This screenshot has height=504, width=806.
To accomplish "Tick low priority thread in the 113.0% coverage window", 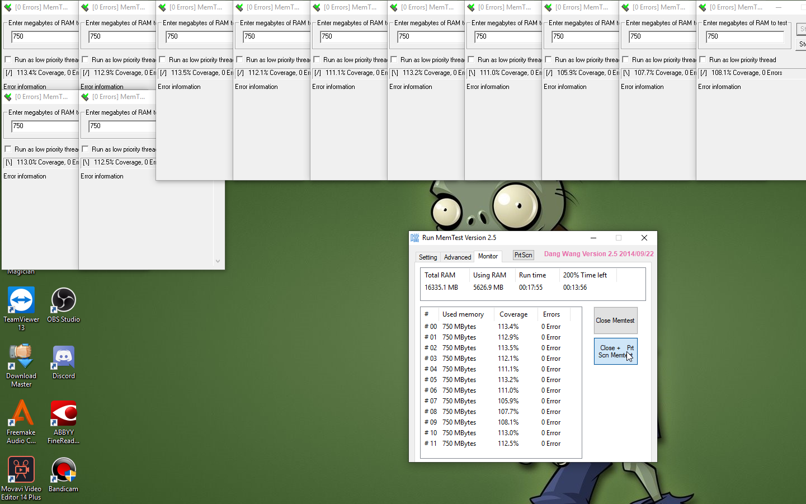I will pos(8,149).
